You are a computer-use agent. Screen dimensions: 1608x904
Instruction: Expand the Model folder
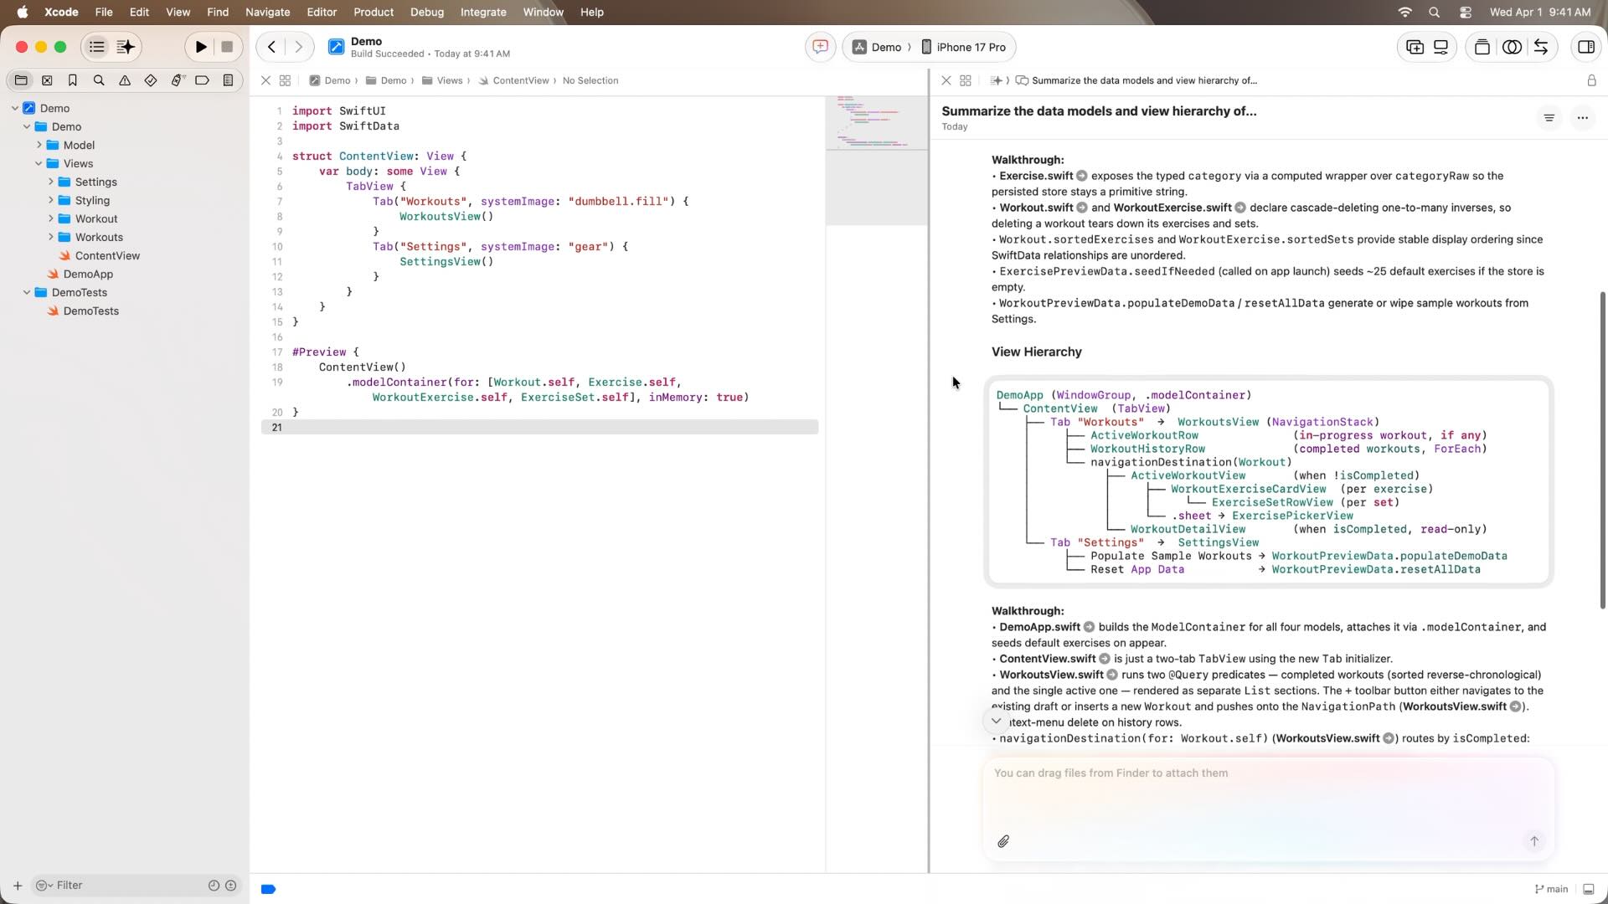pos(39,145)
